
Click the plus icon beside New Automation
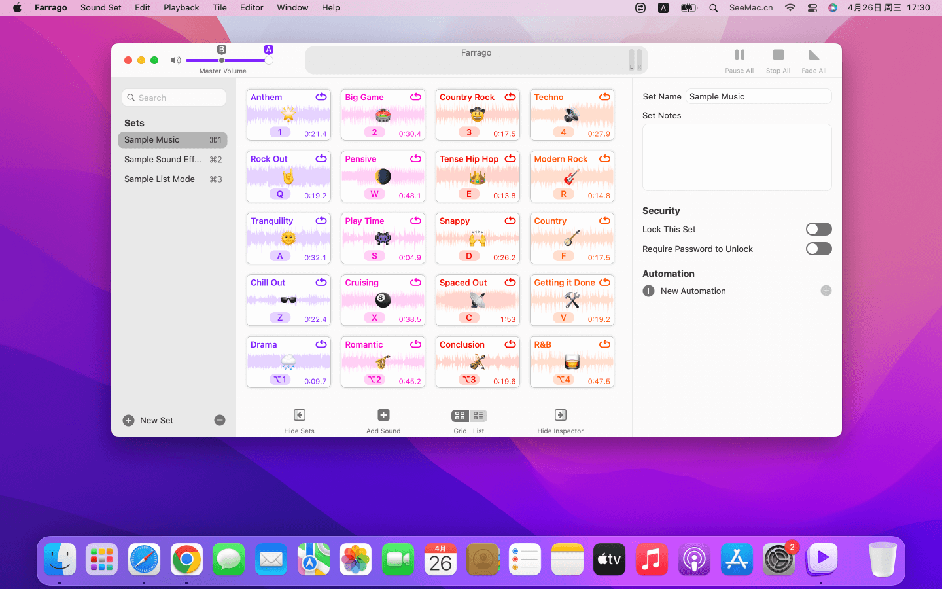tap(648, 291)
